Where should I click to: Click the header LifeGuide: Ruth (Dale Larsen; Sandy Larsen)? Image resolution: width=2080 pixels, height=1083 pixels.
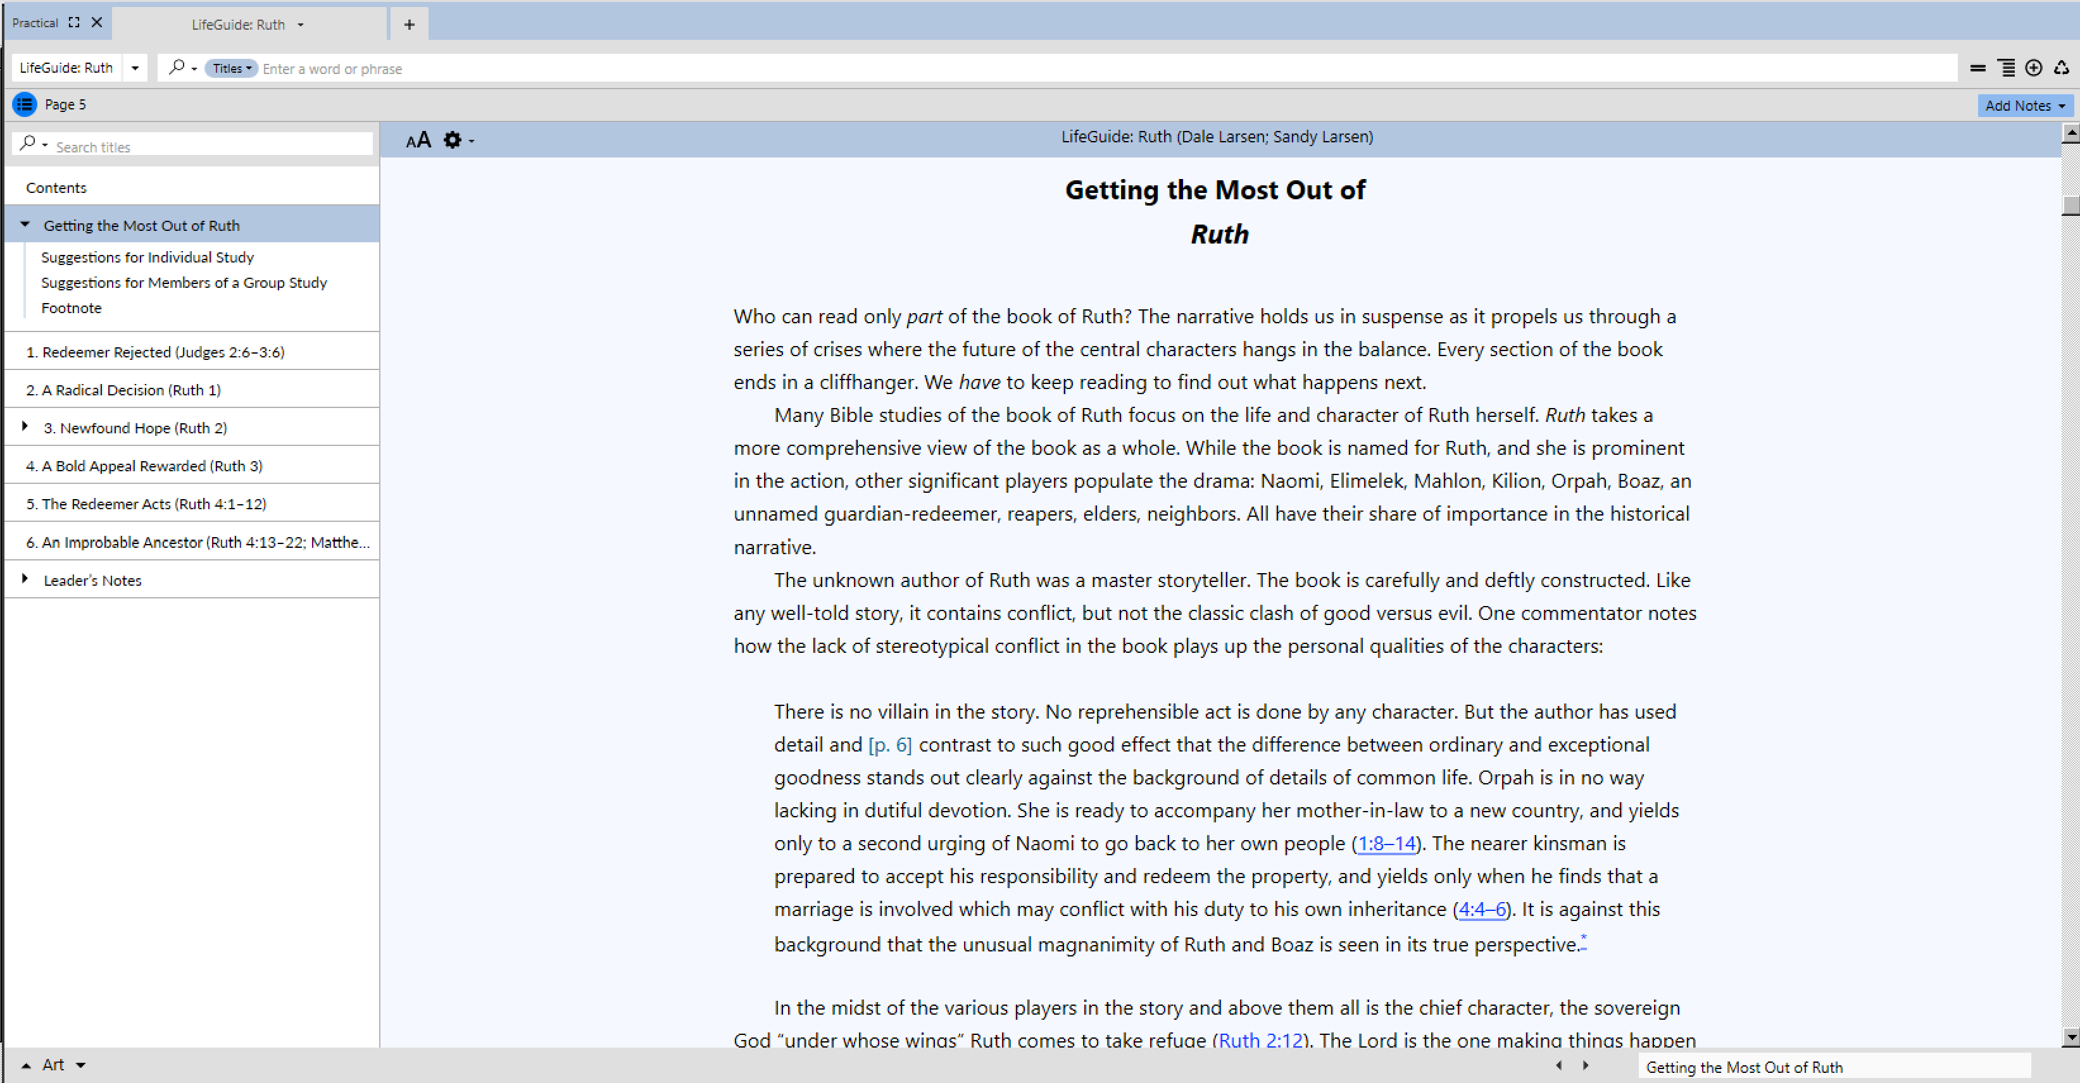coord(1217,137)
